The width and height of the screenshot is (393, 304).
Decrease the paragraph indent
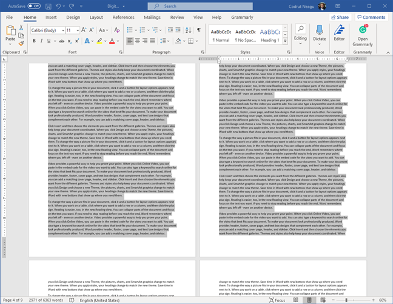click(170, 30)
